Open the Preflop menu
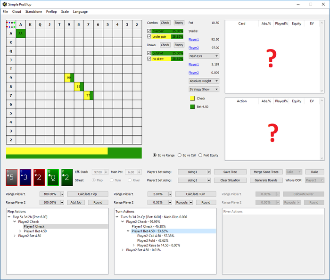The height and width of the screenshot is (280, 330). coord(51,12)
